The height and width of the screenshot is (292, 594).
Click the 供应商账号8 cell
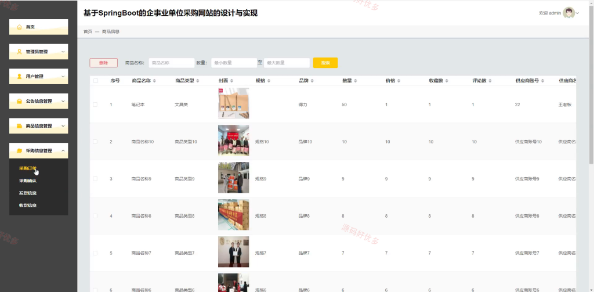click(x=527, y=216)
